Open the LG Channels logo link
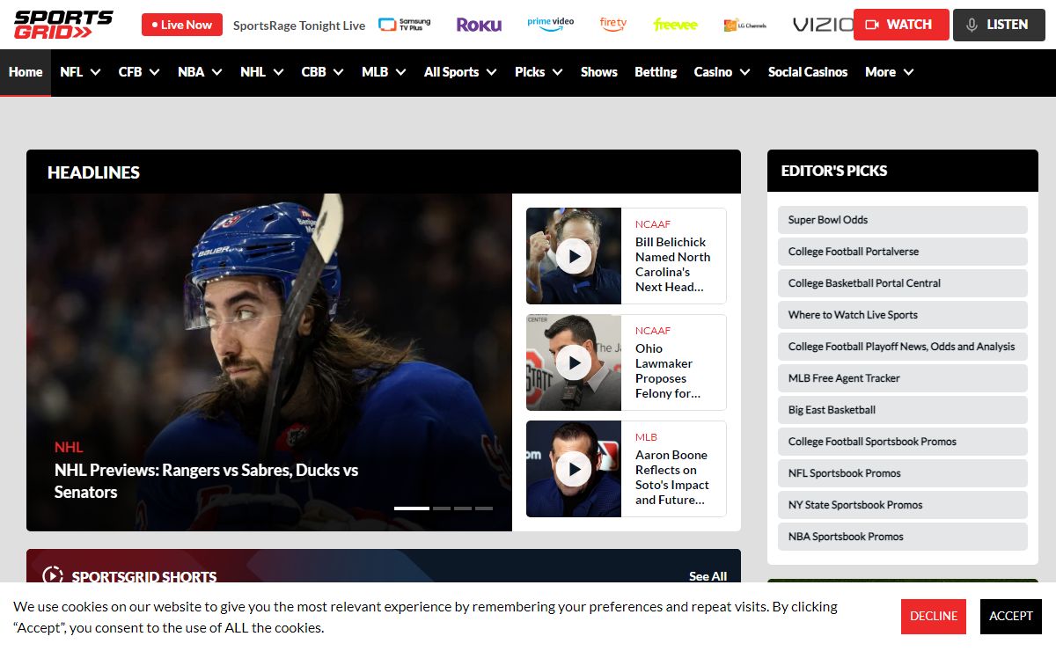The width and height of the screenshot is (1056, 651). pyautogui.click(x=744, y=25)
